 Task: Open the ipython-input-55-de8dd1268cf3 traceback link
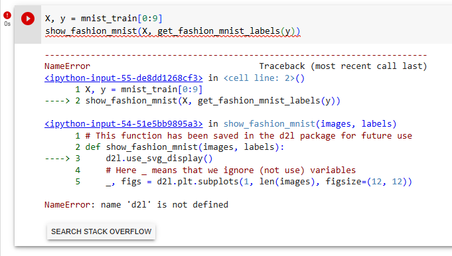point(123,78)
